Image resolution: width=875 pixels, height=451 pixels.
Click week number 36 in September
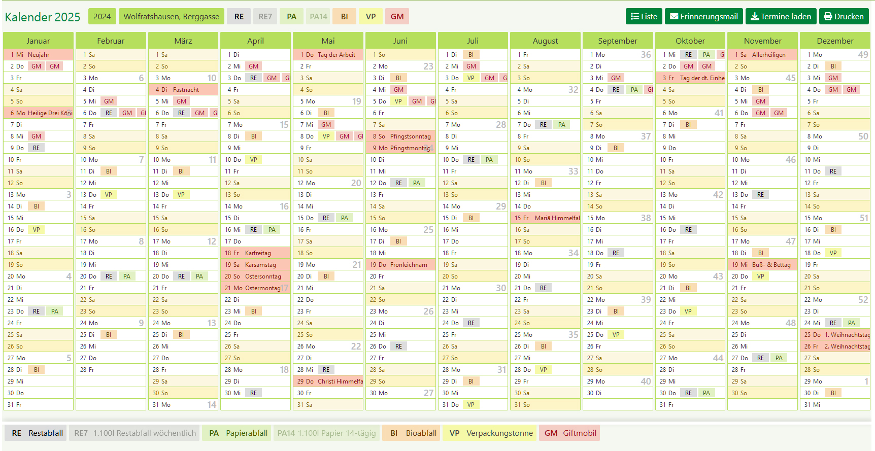click(646, 54)
